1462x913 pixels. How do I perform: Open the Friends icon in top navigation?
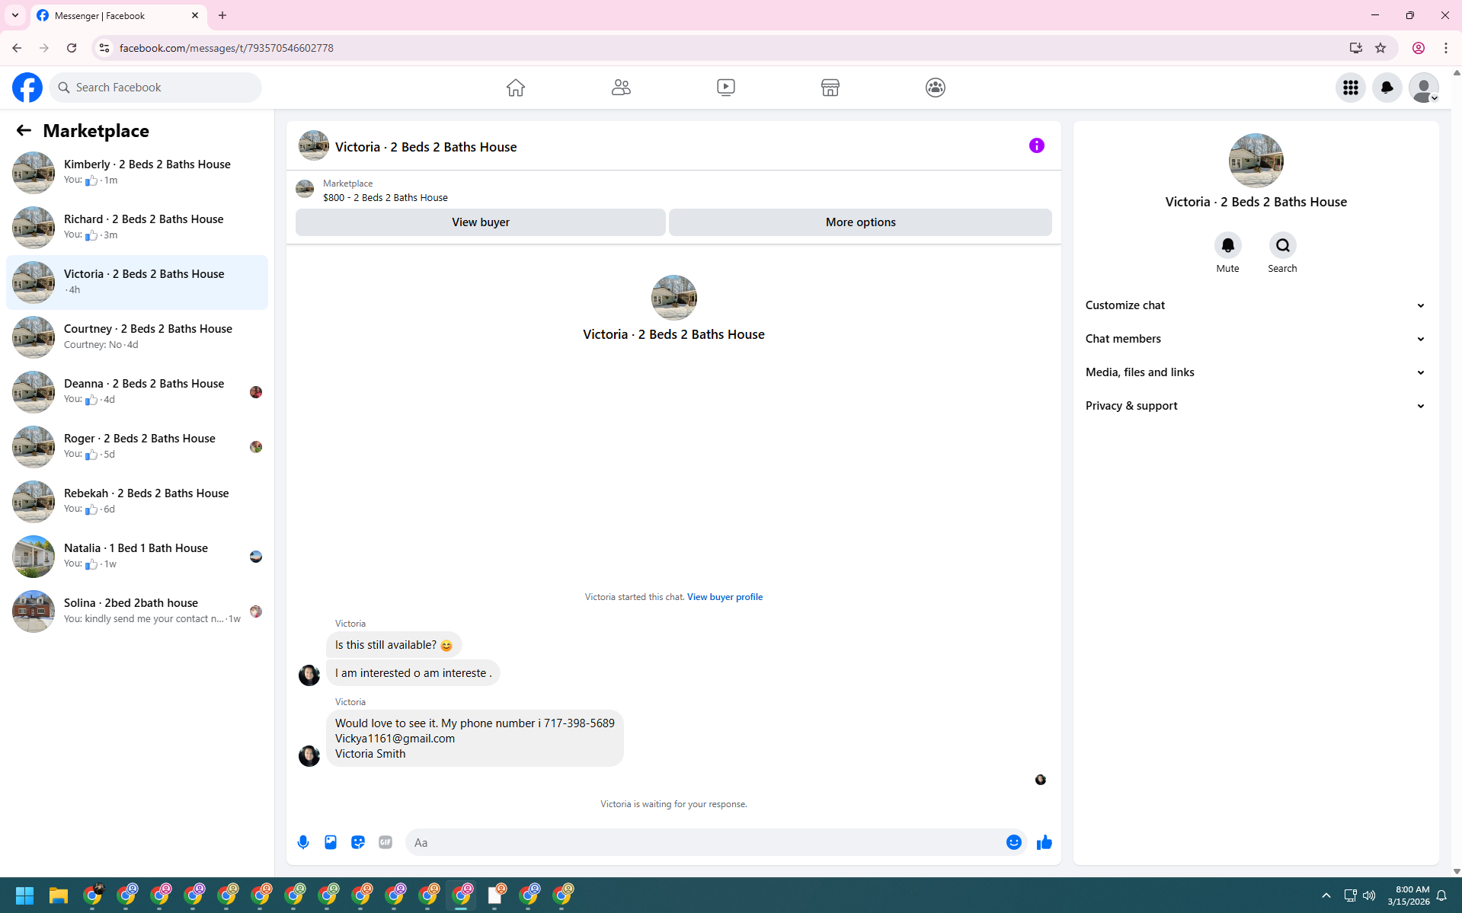pyautogui.click(x=621, y=88)
